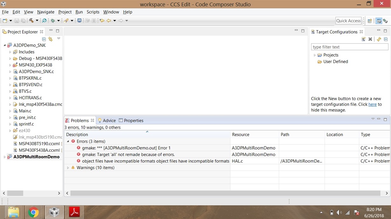Switch to the CCS Debug perspective icon
The width and height of the screenshot is (391, 219).
point(385,21)
